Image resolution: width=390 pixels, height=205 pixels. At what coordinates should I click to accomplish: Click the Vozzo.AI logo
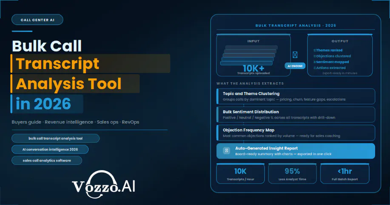[103, 185]
